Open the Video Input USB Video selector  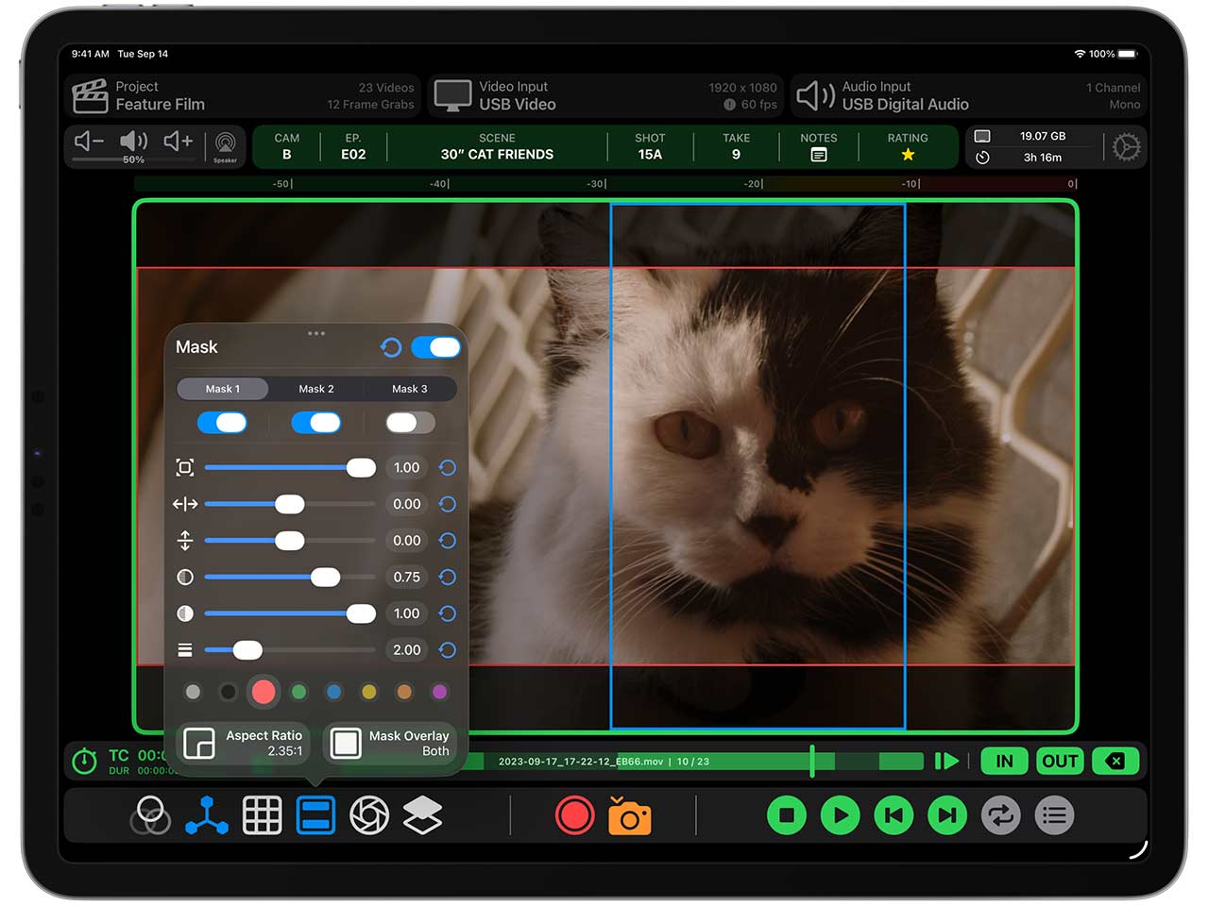(605, 95)
